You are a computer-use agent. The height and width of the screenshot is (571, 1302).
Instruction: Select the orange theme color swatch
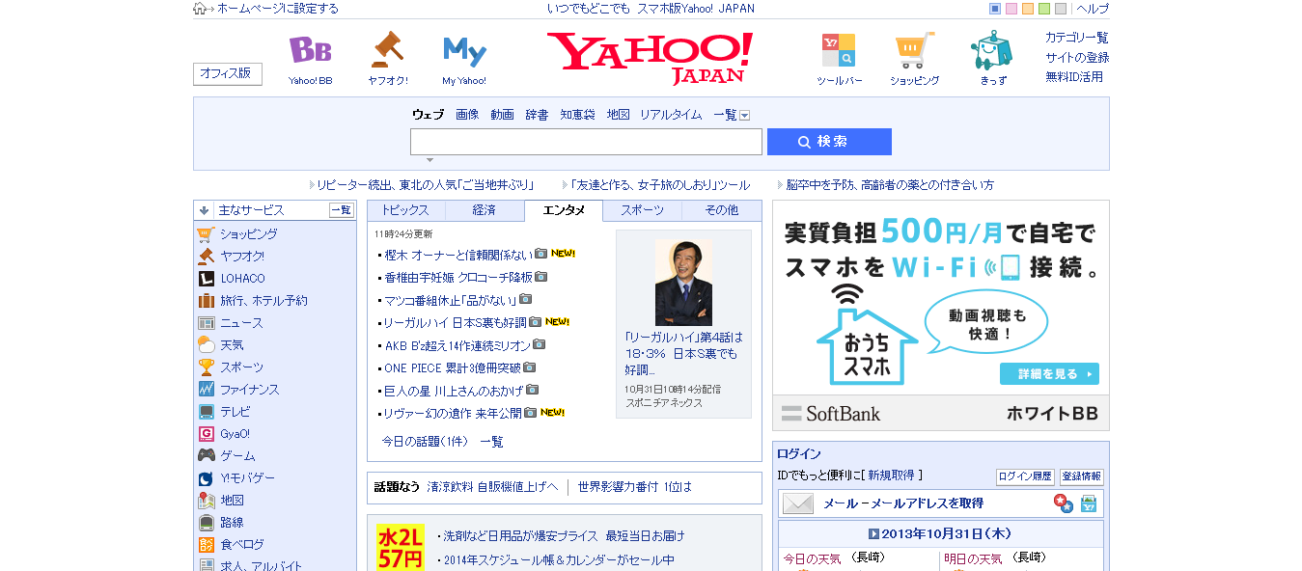pos(1028,9)
